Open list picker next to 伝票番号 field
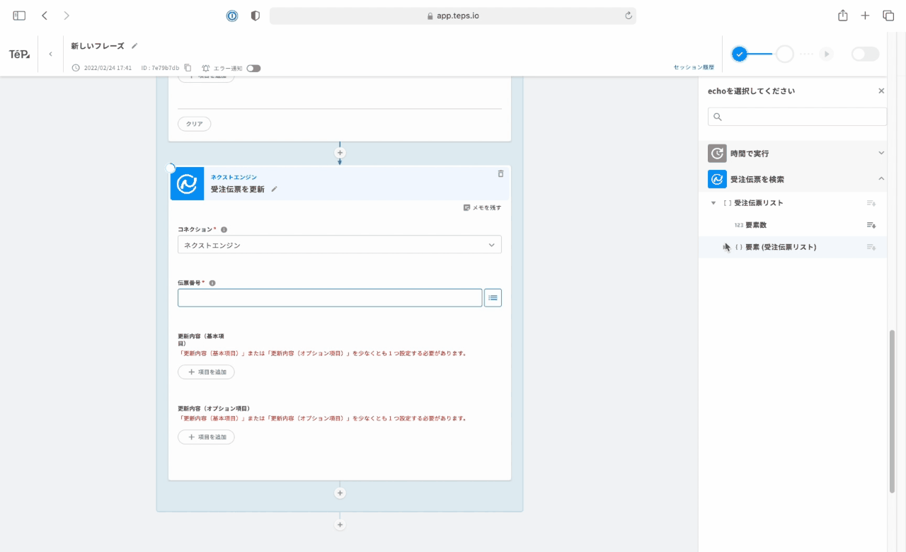 [x=493, y=298]
